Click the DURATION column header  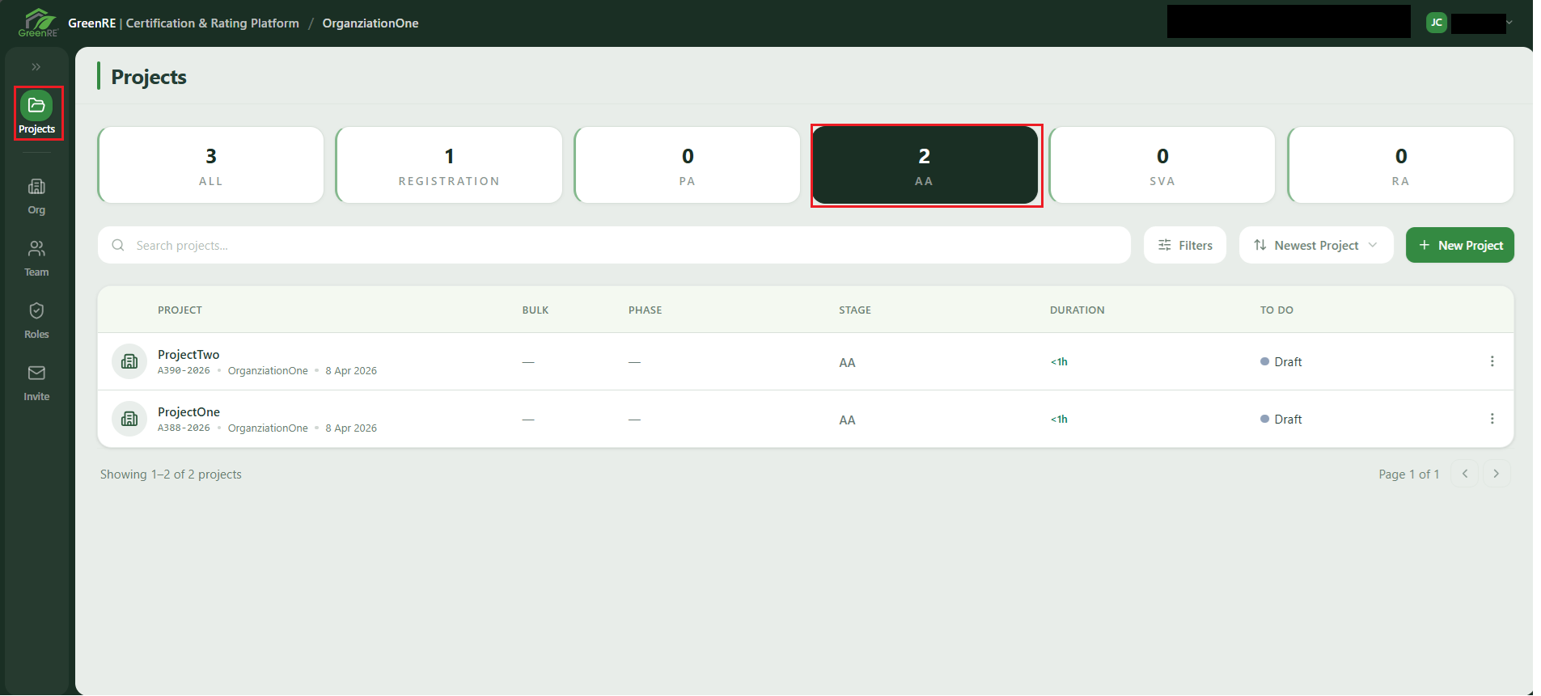click(1077, 310)
